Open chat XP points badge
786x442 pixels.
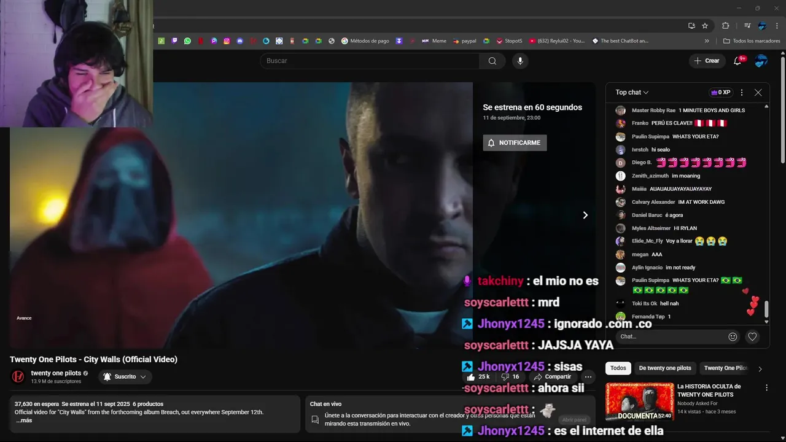[x=721, y=92]
